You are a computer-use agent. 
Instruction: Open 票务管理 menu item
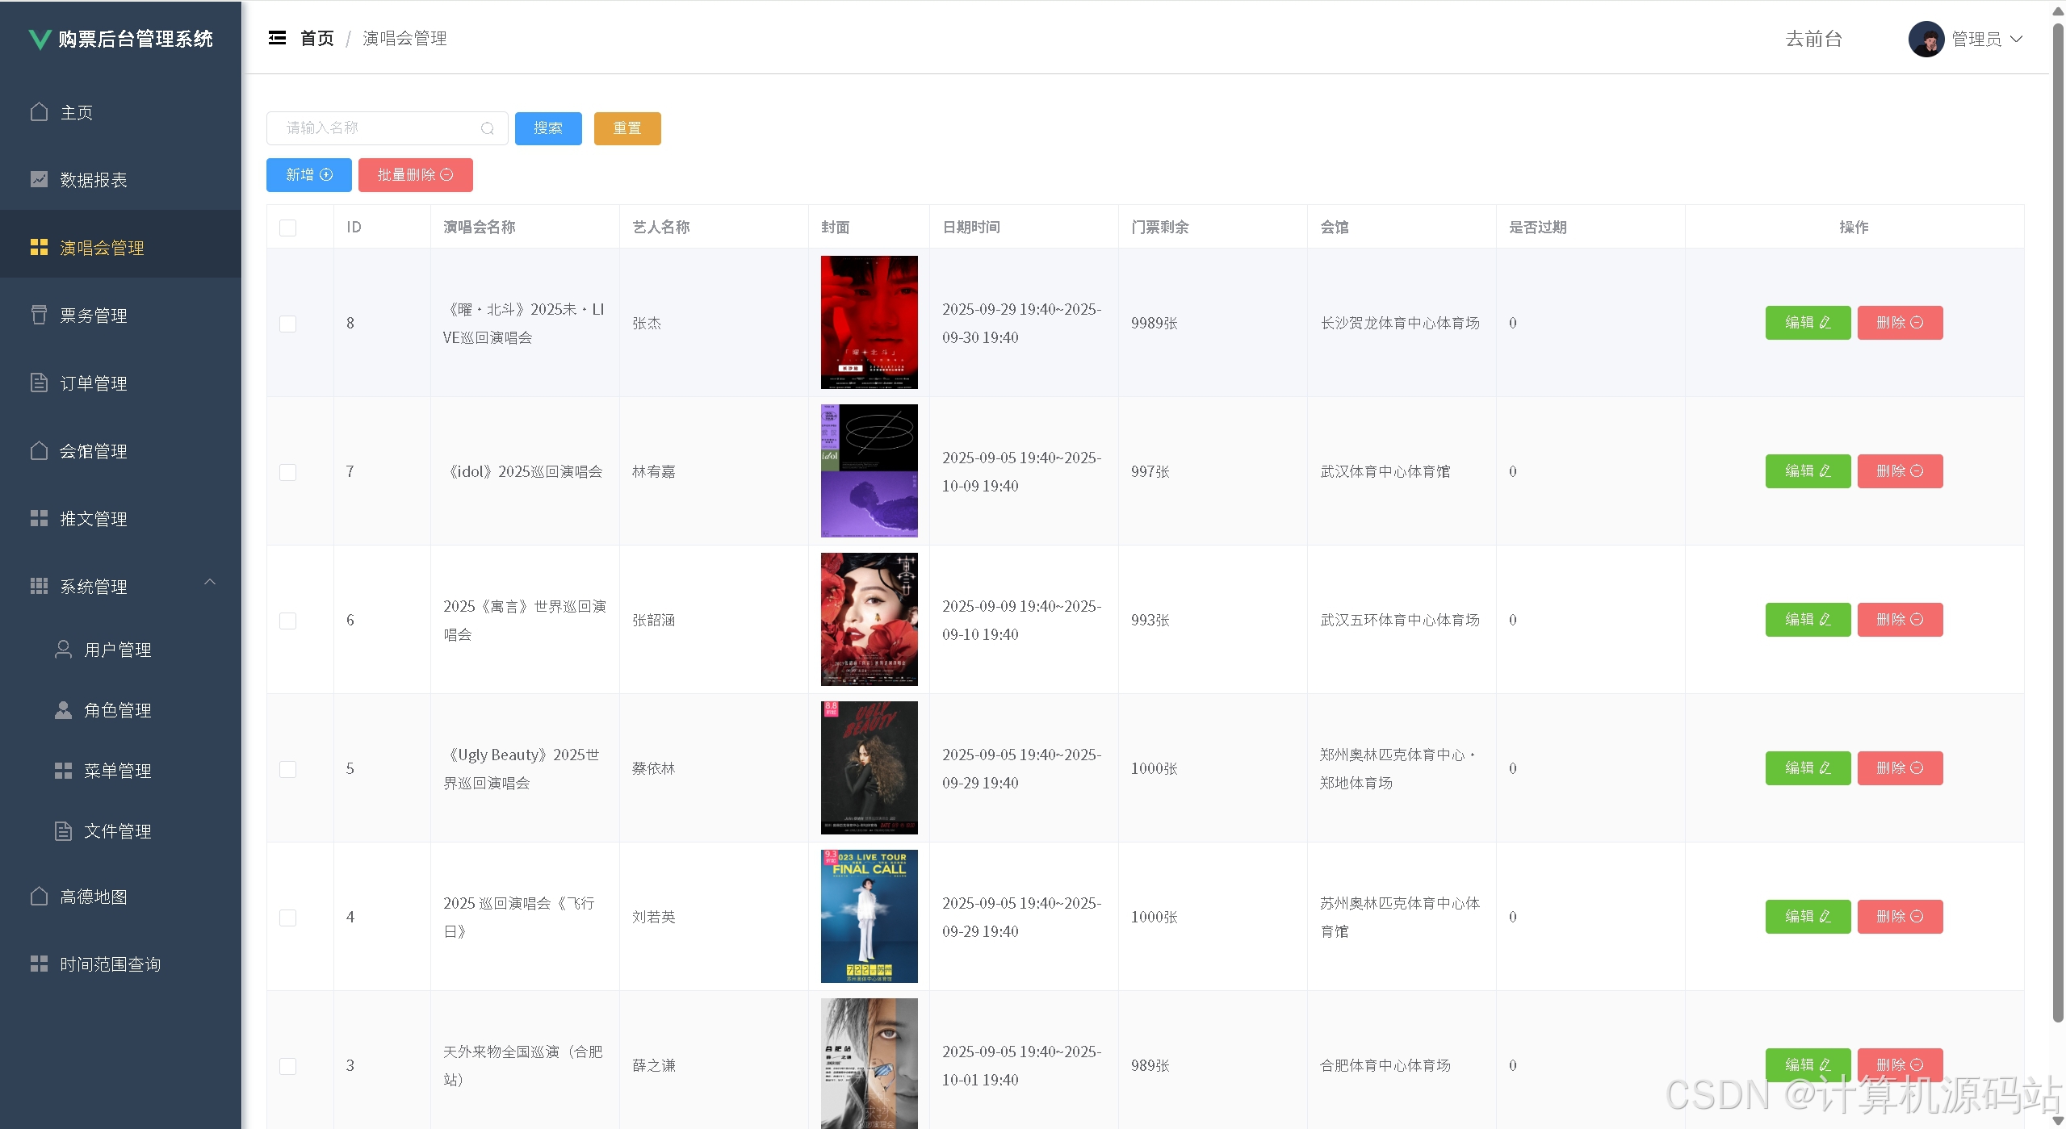click(120, 315)
